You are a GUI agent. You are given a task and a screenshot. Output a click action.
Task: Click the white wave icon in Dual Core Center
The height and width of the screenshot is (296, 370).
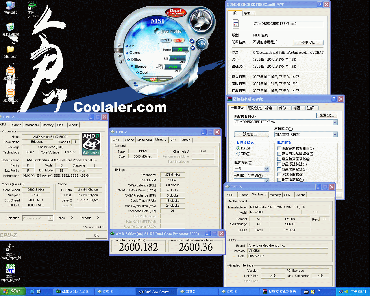click(x=163, y=79)
